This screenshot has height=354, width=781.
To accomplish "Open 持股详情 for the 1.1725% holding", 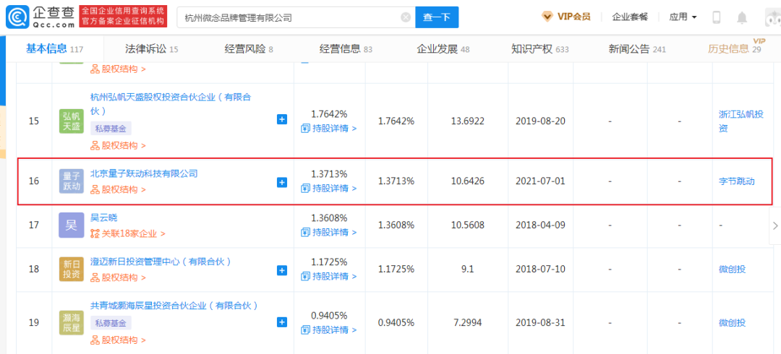I will [x=329, y=276].
